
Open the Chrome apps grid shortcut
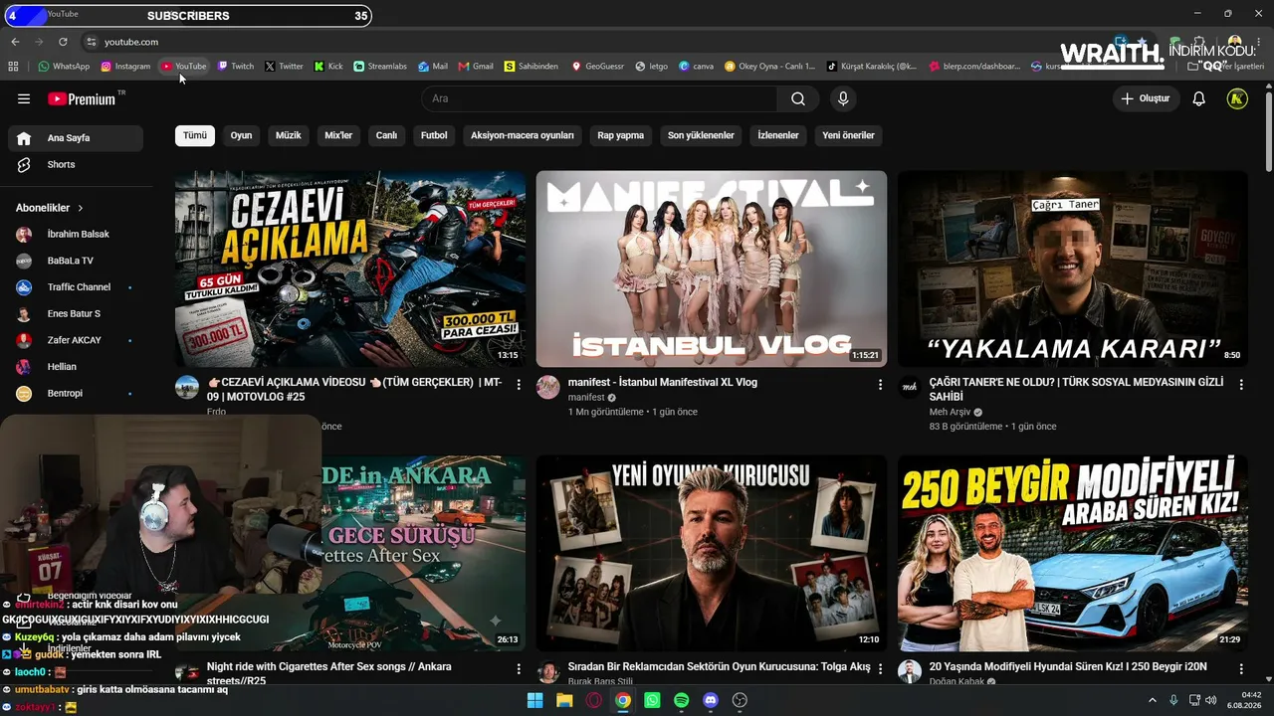pos(13,67)
